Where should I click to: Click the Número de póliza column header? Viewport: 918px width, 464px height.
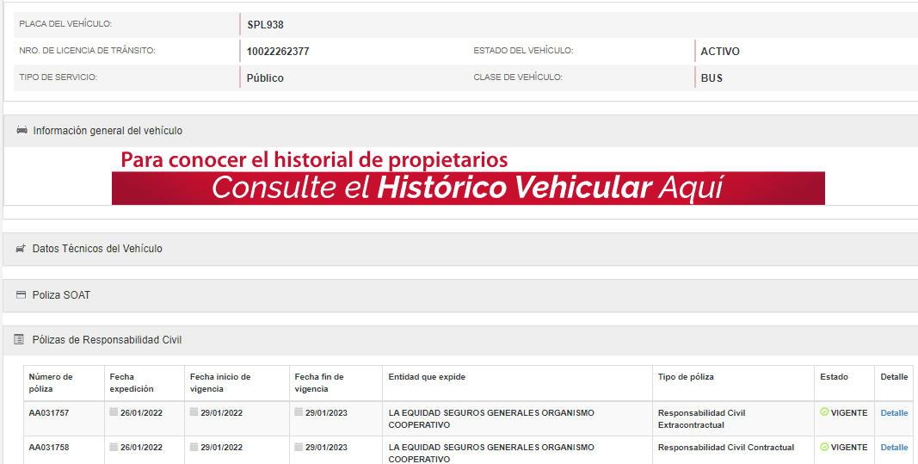click(x=51, y=382)
